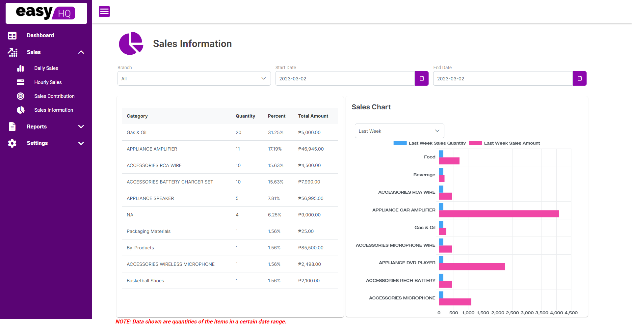Click the ₱56,995.00 total amount
Image resolution: width=632 pixels, height=335 pixels.
311,198
